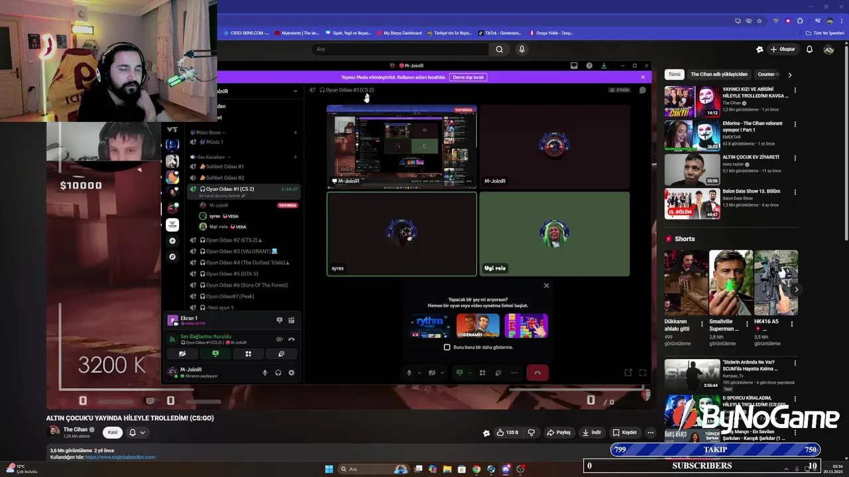Expand microphone options arrow in call bar
This screenshot has height=477, width=849.
tap(419, 373)
